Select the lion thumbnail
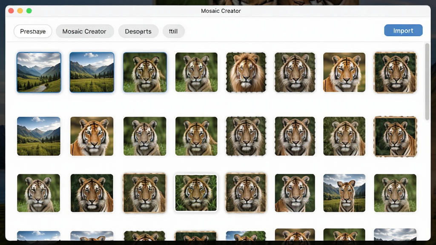Image resolution: width=436 pixels, height=245 pixels. pos(246,72)
